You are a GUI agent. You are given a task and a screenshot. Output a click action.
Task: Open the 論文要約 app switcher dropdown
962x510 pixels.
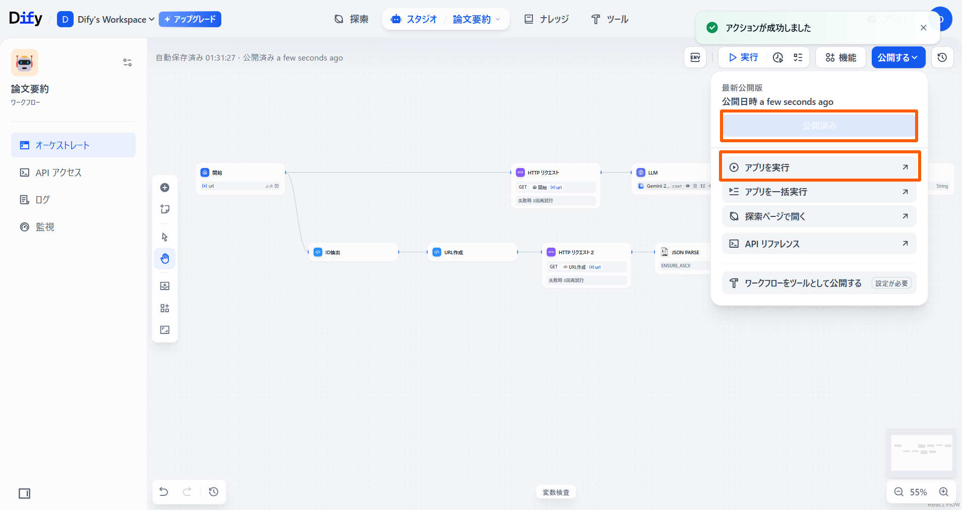(476, 19)
